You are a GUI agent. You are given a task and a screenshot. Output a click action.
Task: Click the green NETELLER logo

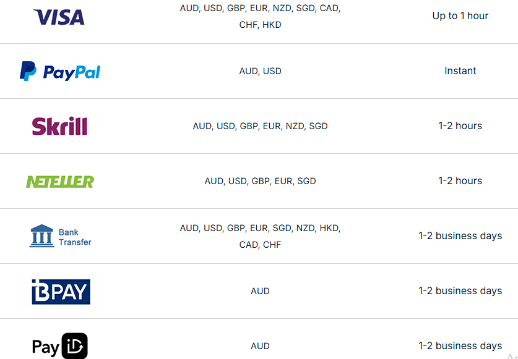(x=60, y=181)
